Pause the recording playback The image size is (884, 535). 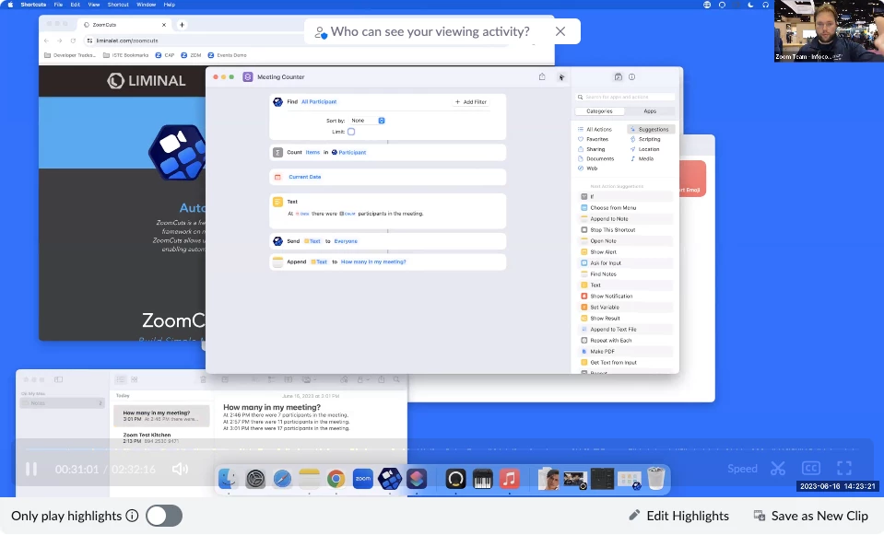31,469
